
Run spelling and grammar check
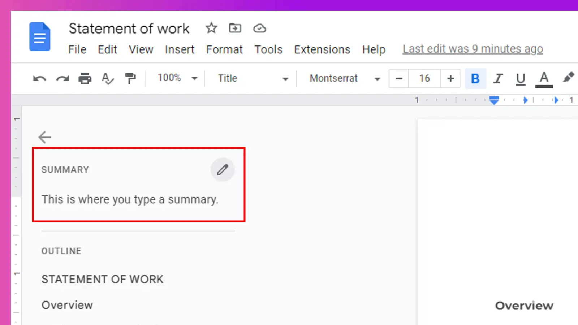[108, 78]
